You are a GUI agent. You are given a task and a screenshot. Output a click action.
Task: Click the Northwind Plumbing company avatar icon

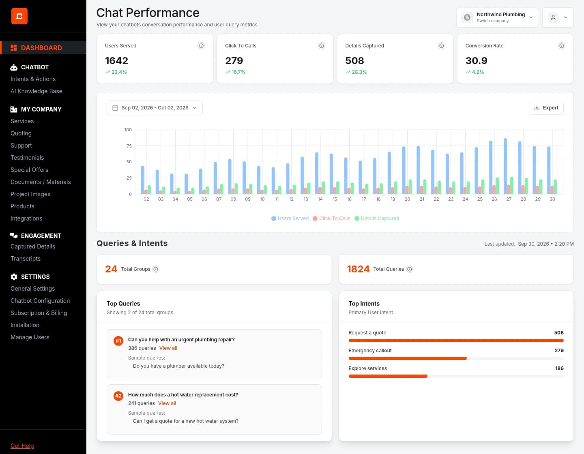[x=467, y=17]
